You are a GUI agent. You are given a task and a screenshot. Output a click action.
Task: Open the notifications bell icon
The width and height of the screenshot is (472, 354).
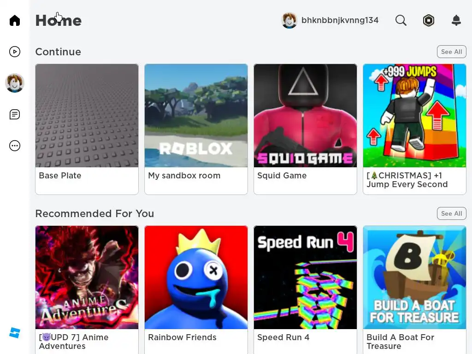456,20
